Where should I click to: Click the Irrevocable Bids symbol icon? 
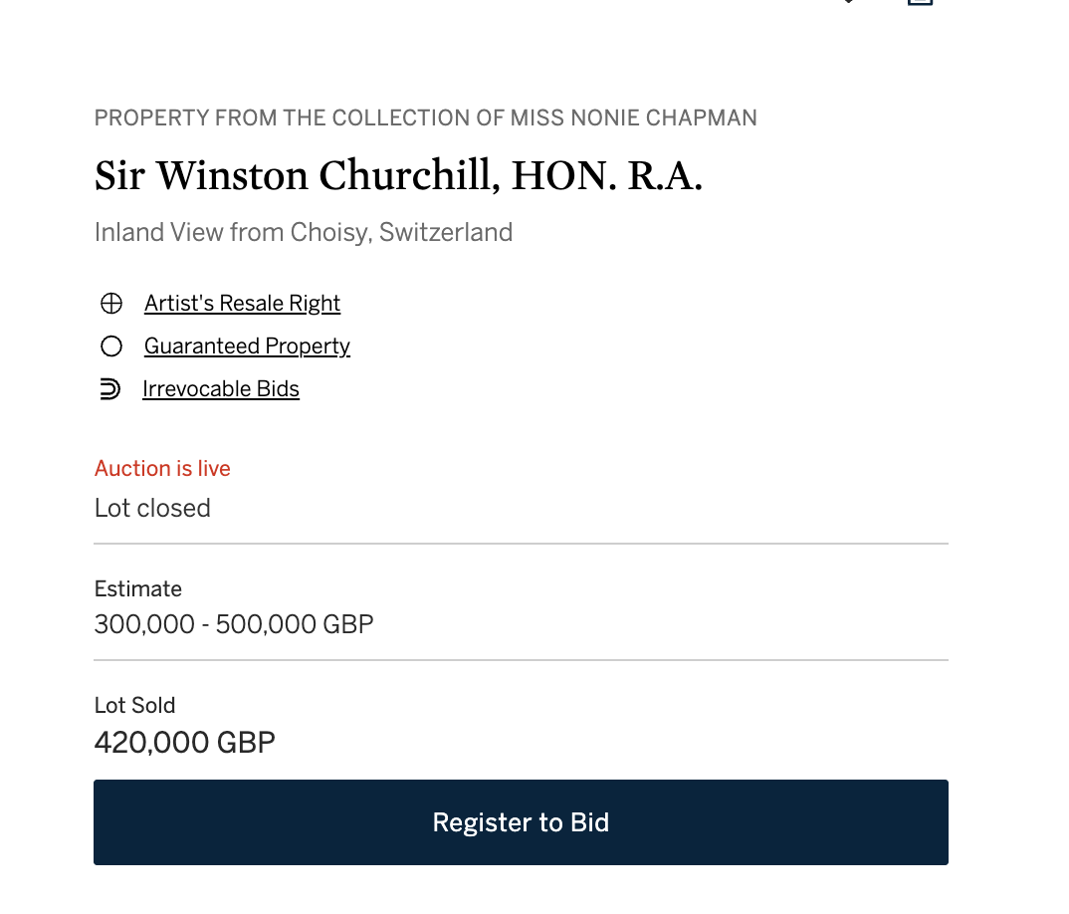point(109,388)
